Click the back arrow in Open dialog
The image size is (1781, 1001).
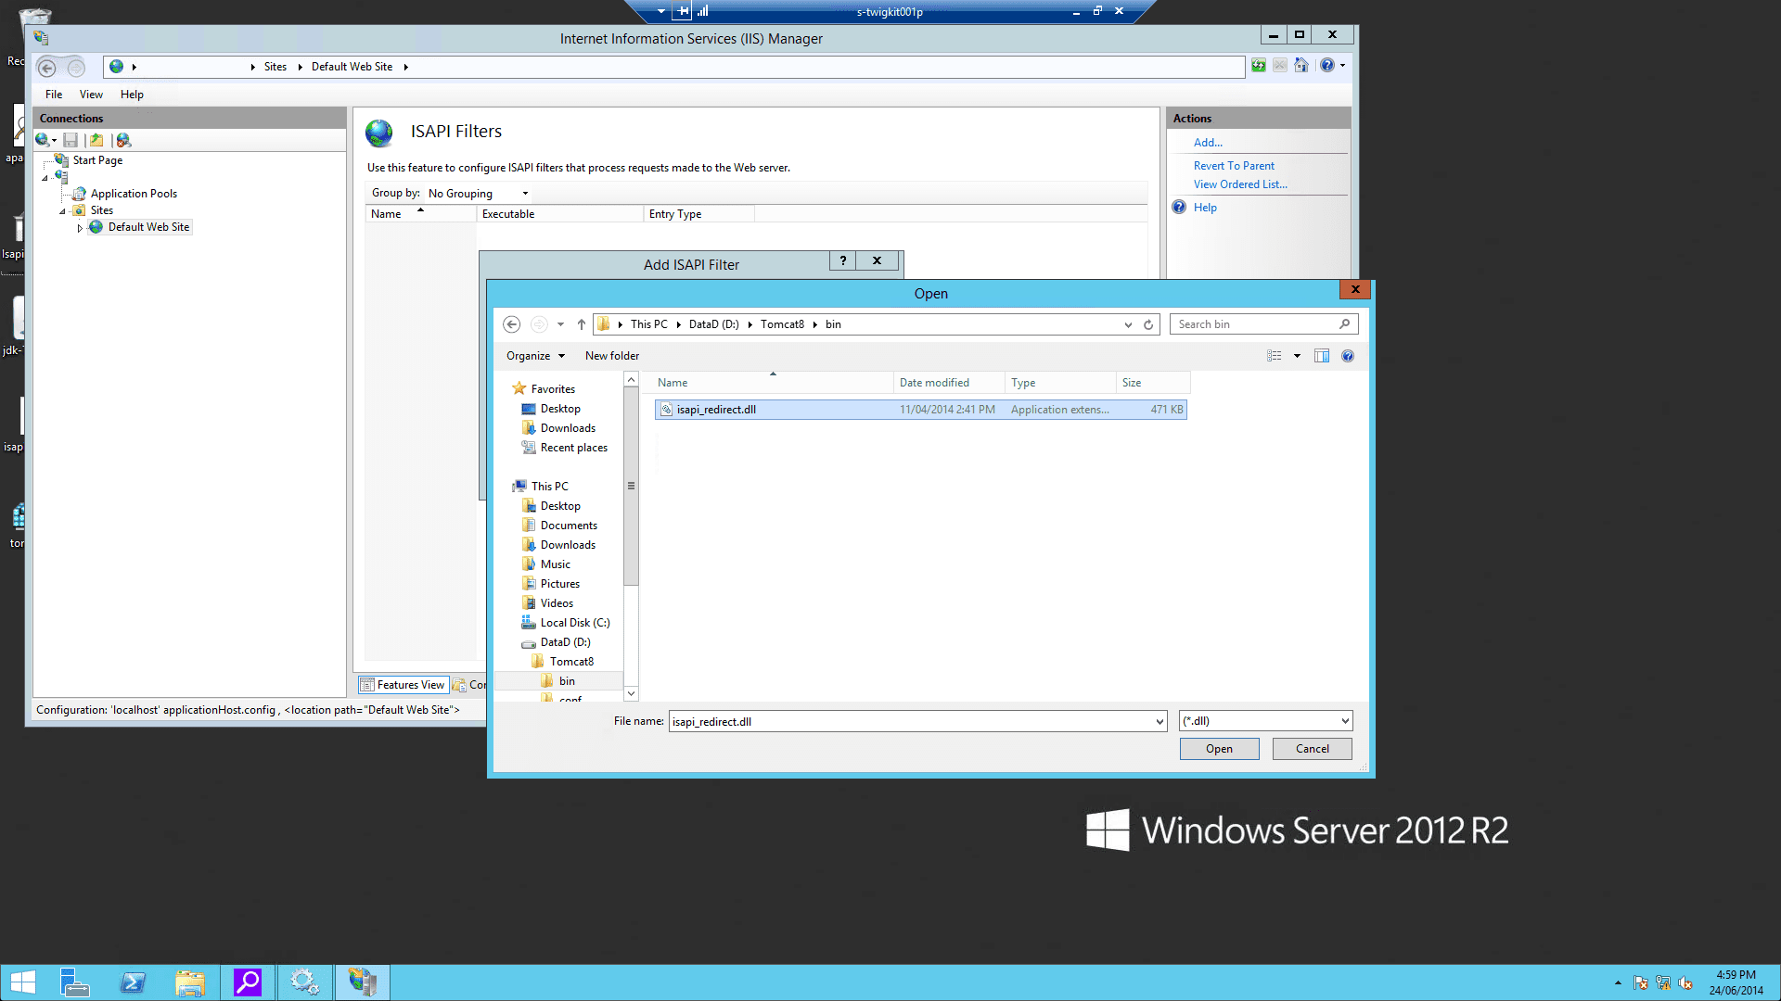coord(511,324)
